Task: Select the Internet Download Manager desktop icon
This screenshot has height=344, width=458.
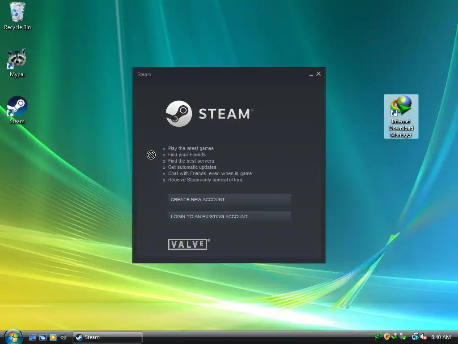Action: [x=401, y=116]
